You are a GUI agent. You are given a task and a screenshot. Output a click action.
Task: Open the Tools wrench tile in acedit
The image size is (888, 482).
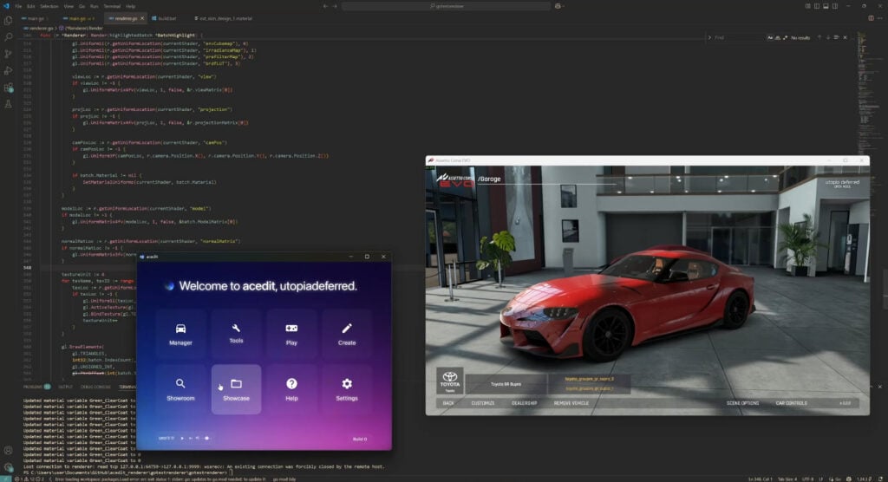coord(236,334)
